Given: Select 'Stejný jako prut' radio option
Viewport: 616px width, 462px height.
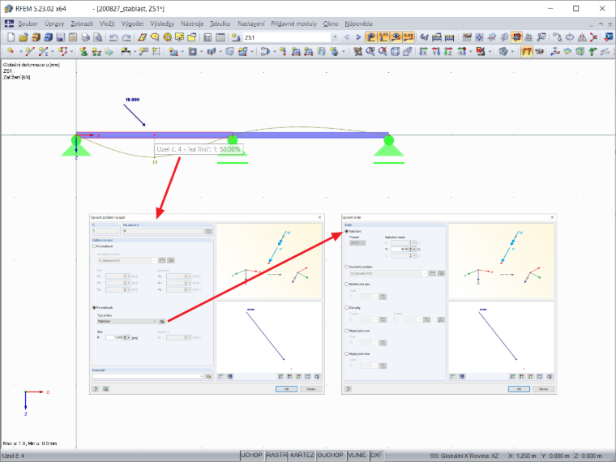Looking at the screenshot, I should (347, 331).
